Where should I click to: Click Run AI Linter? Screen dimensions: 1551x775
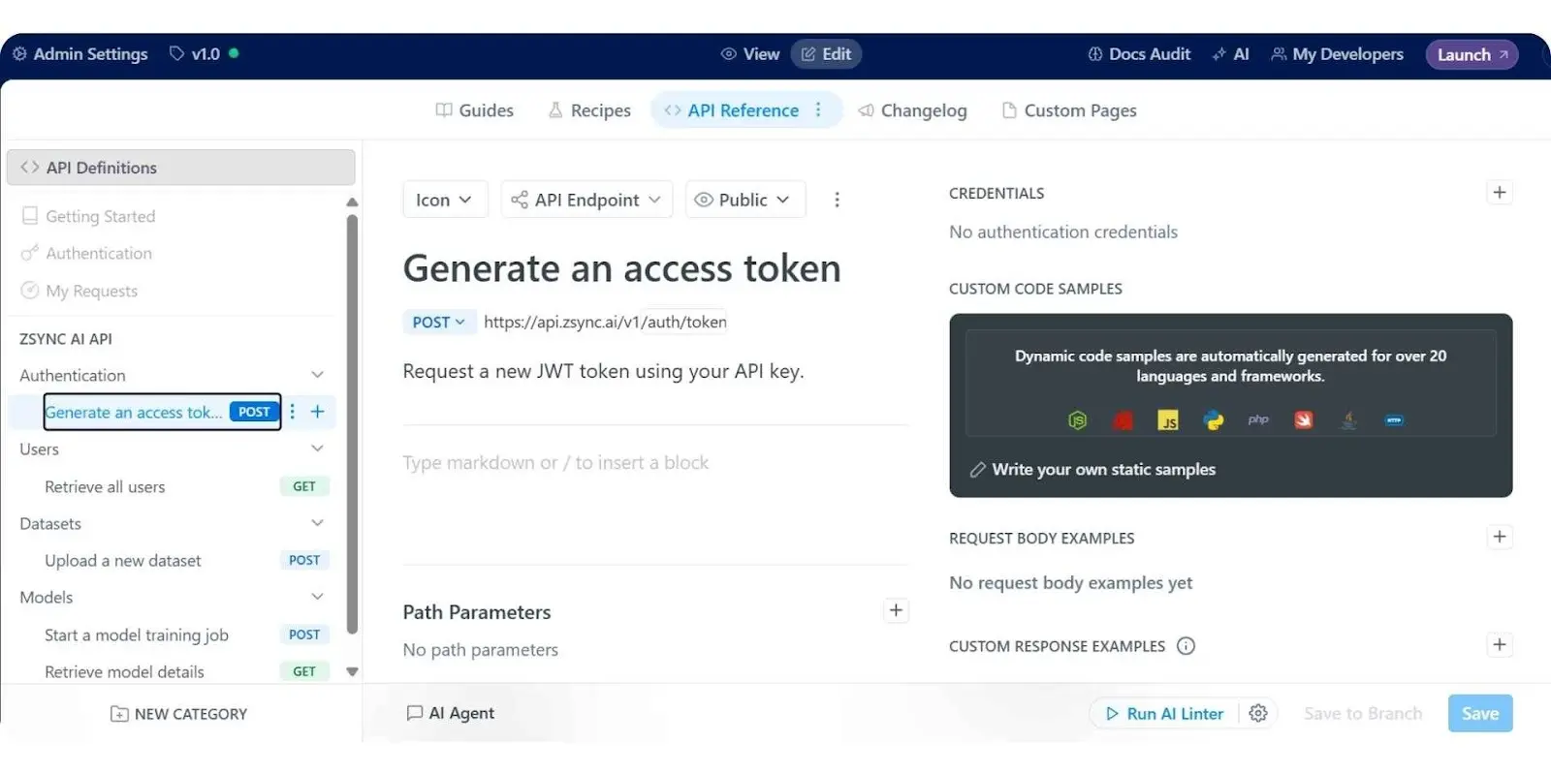(1164, 714)
